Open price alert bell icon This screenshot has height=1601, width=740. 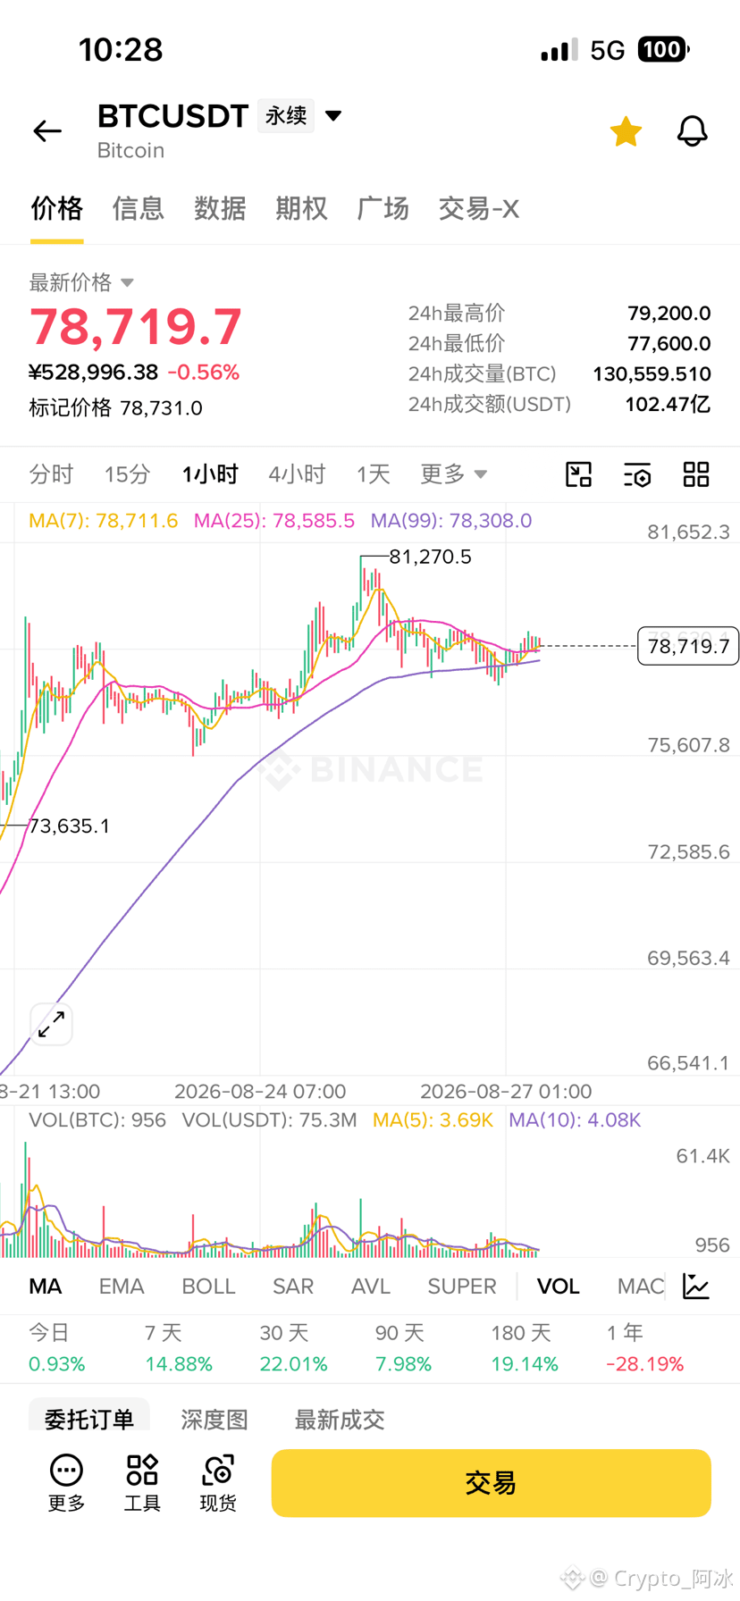pyautogui.click(x=692, y=131)
